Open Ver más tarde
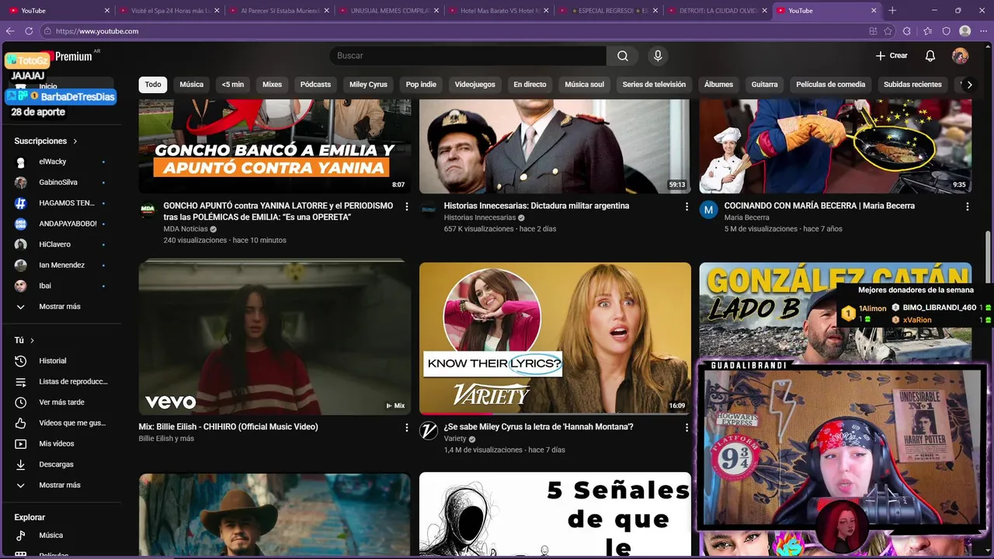 61,402
